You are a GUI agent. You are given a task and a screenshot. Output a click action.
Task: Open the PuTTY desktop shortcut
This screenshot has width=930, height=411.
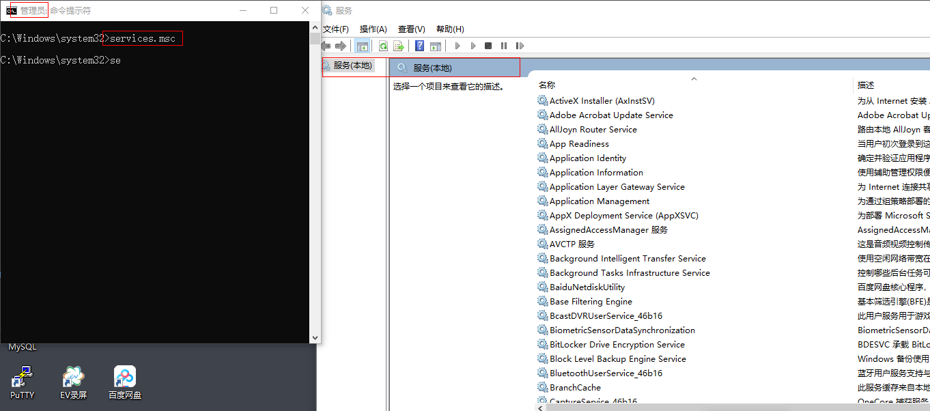pyautogui.click(x=23, y=382)
